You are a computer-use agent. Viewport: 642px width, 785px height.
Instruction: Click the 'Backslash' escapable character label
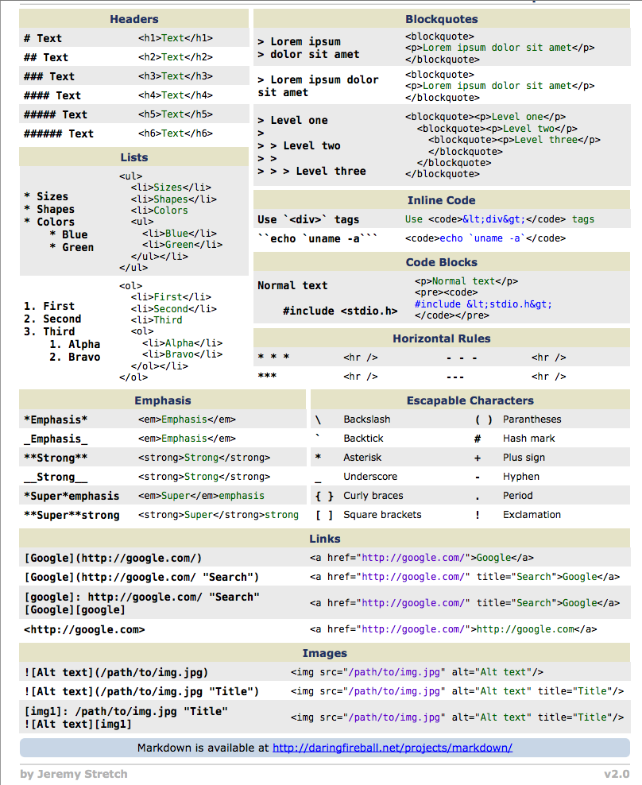366,420
